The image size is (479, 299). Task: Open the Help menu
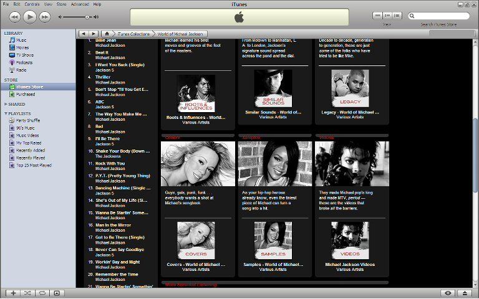click(97, 4)
